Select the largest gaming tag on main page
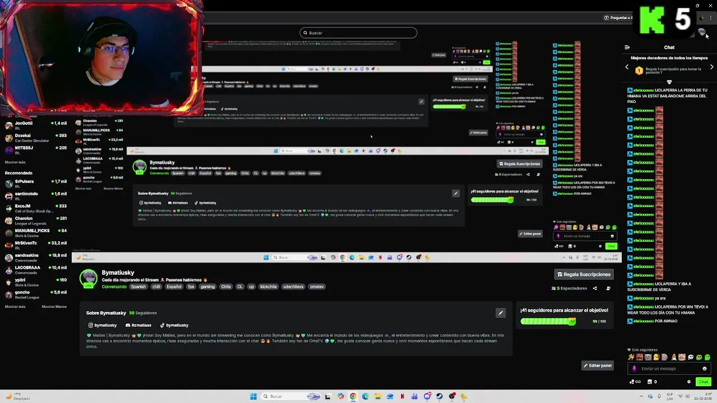The image size is (717, 403). 208,287
